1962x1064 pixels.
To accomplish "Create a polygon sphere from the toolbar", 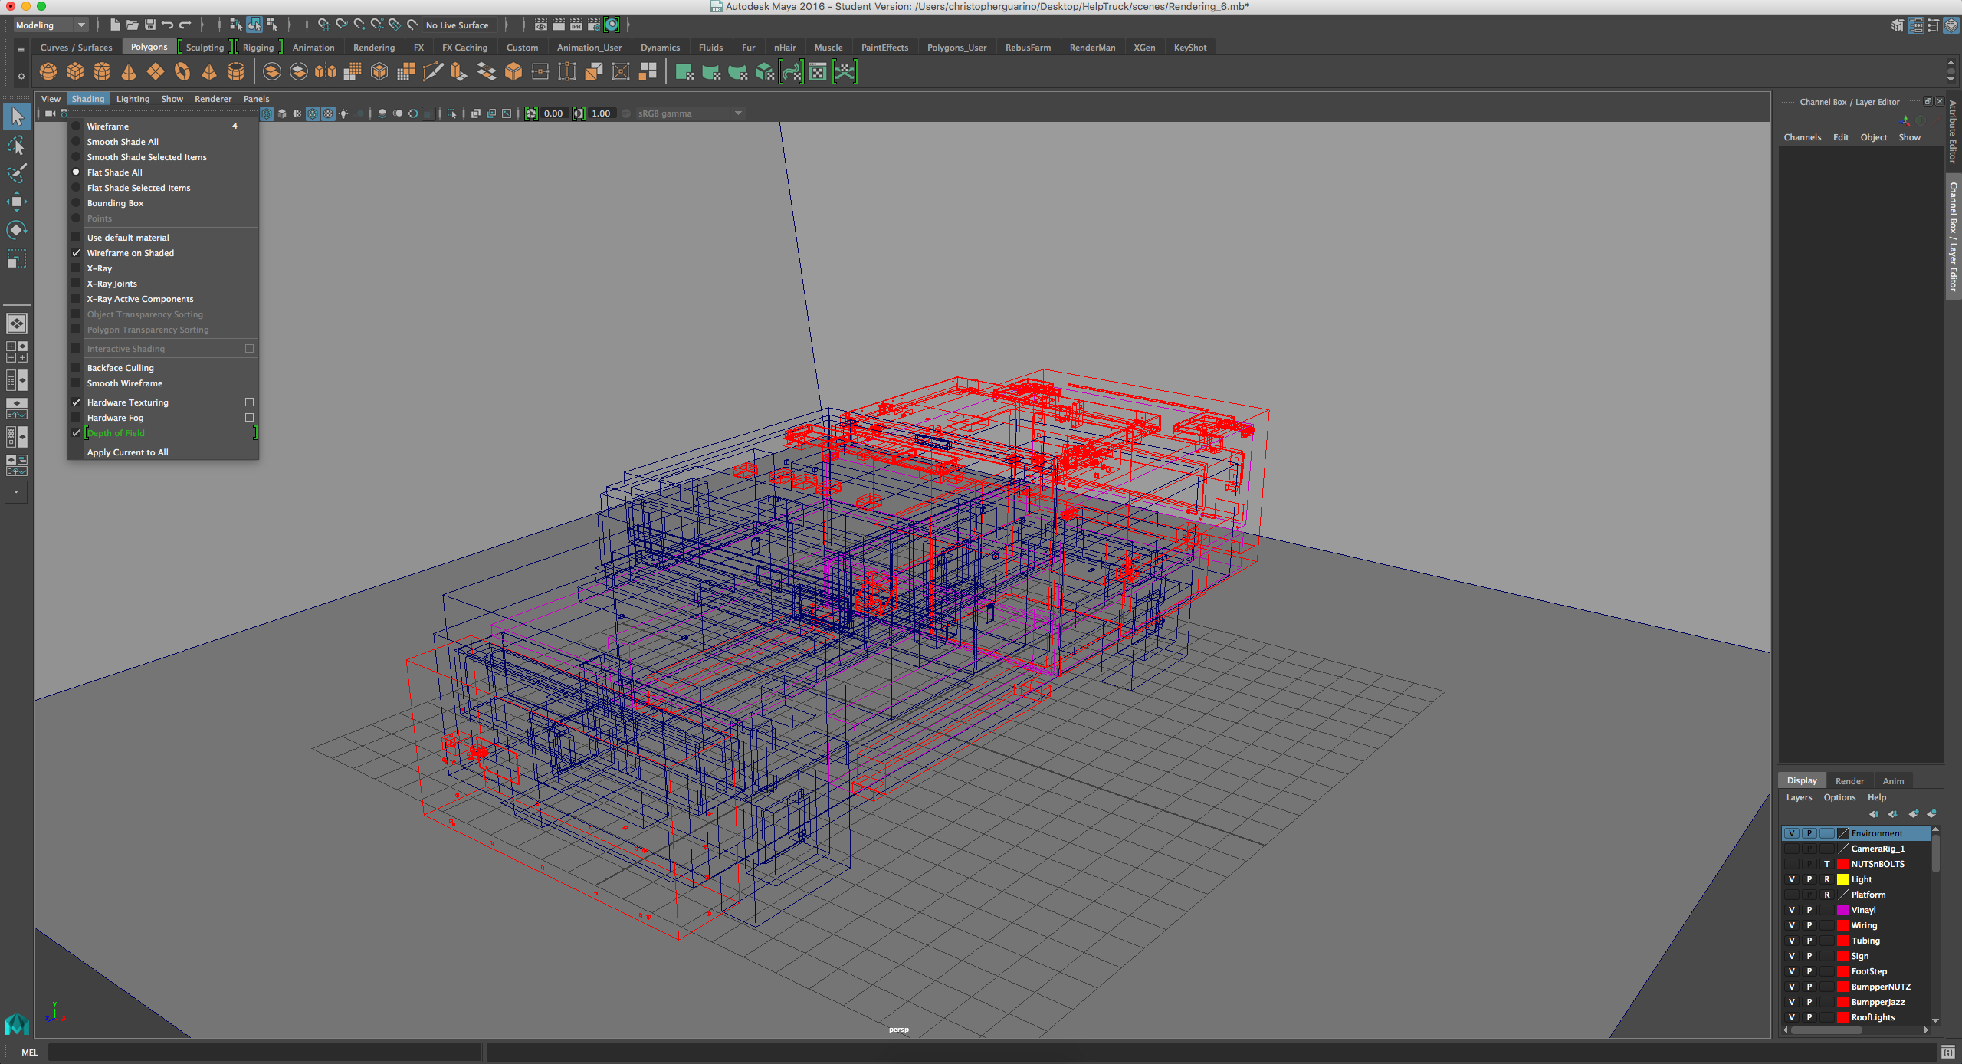I will (x=48, y=71).
